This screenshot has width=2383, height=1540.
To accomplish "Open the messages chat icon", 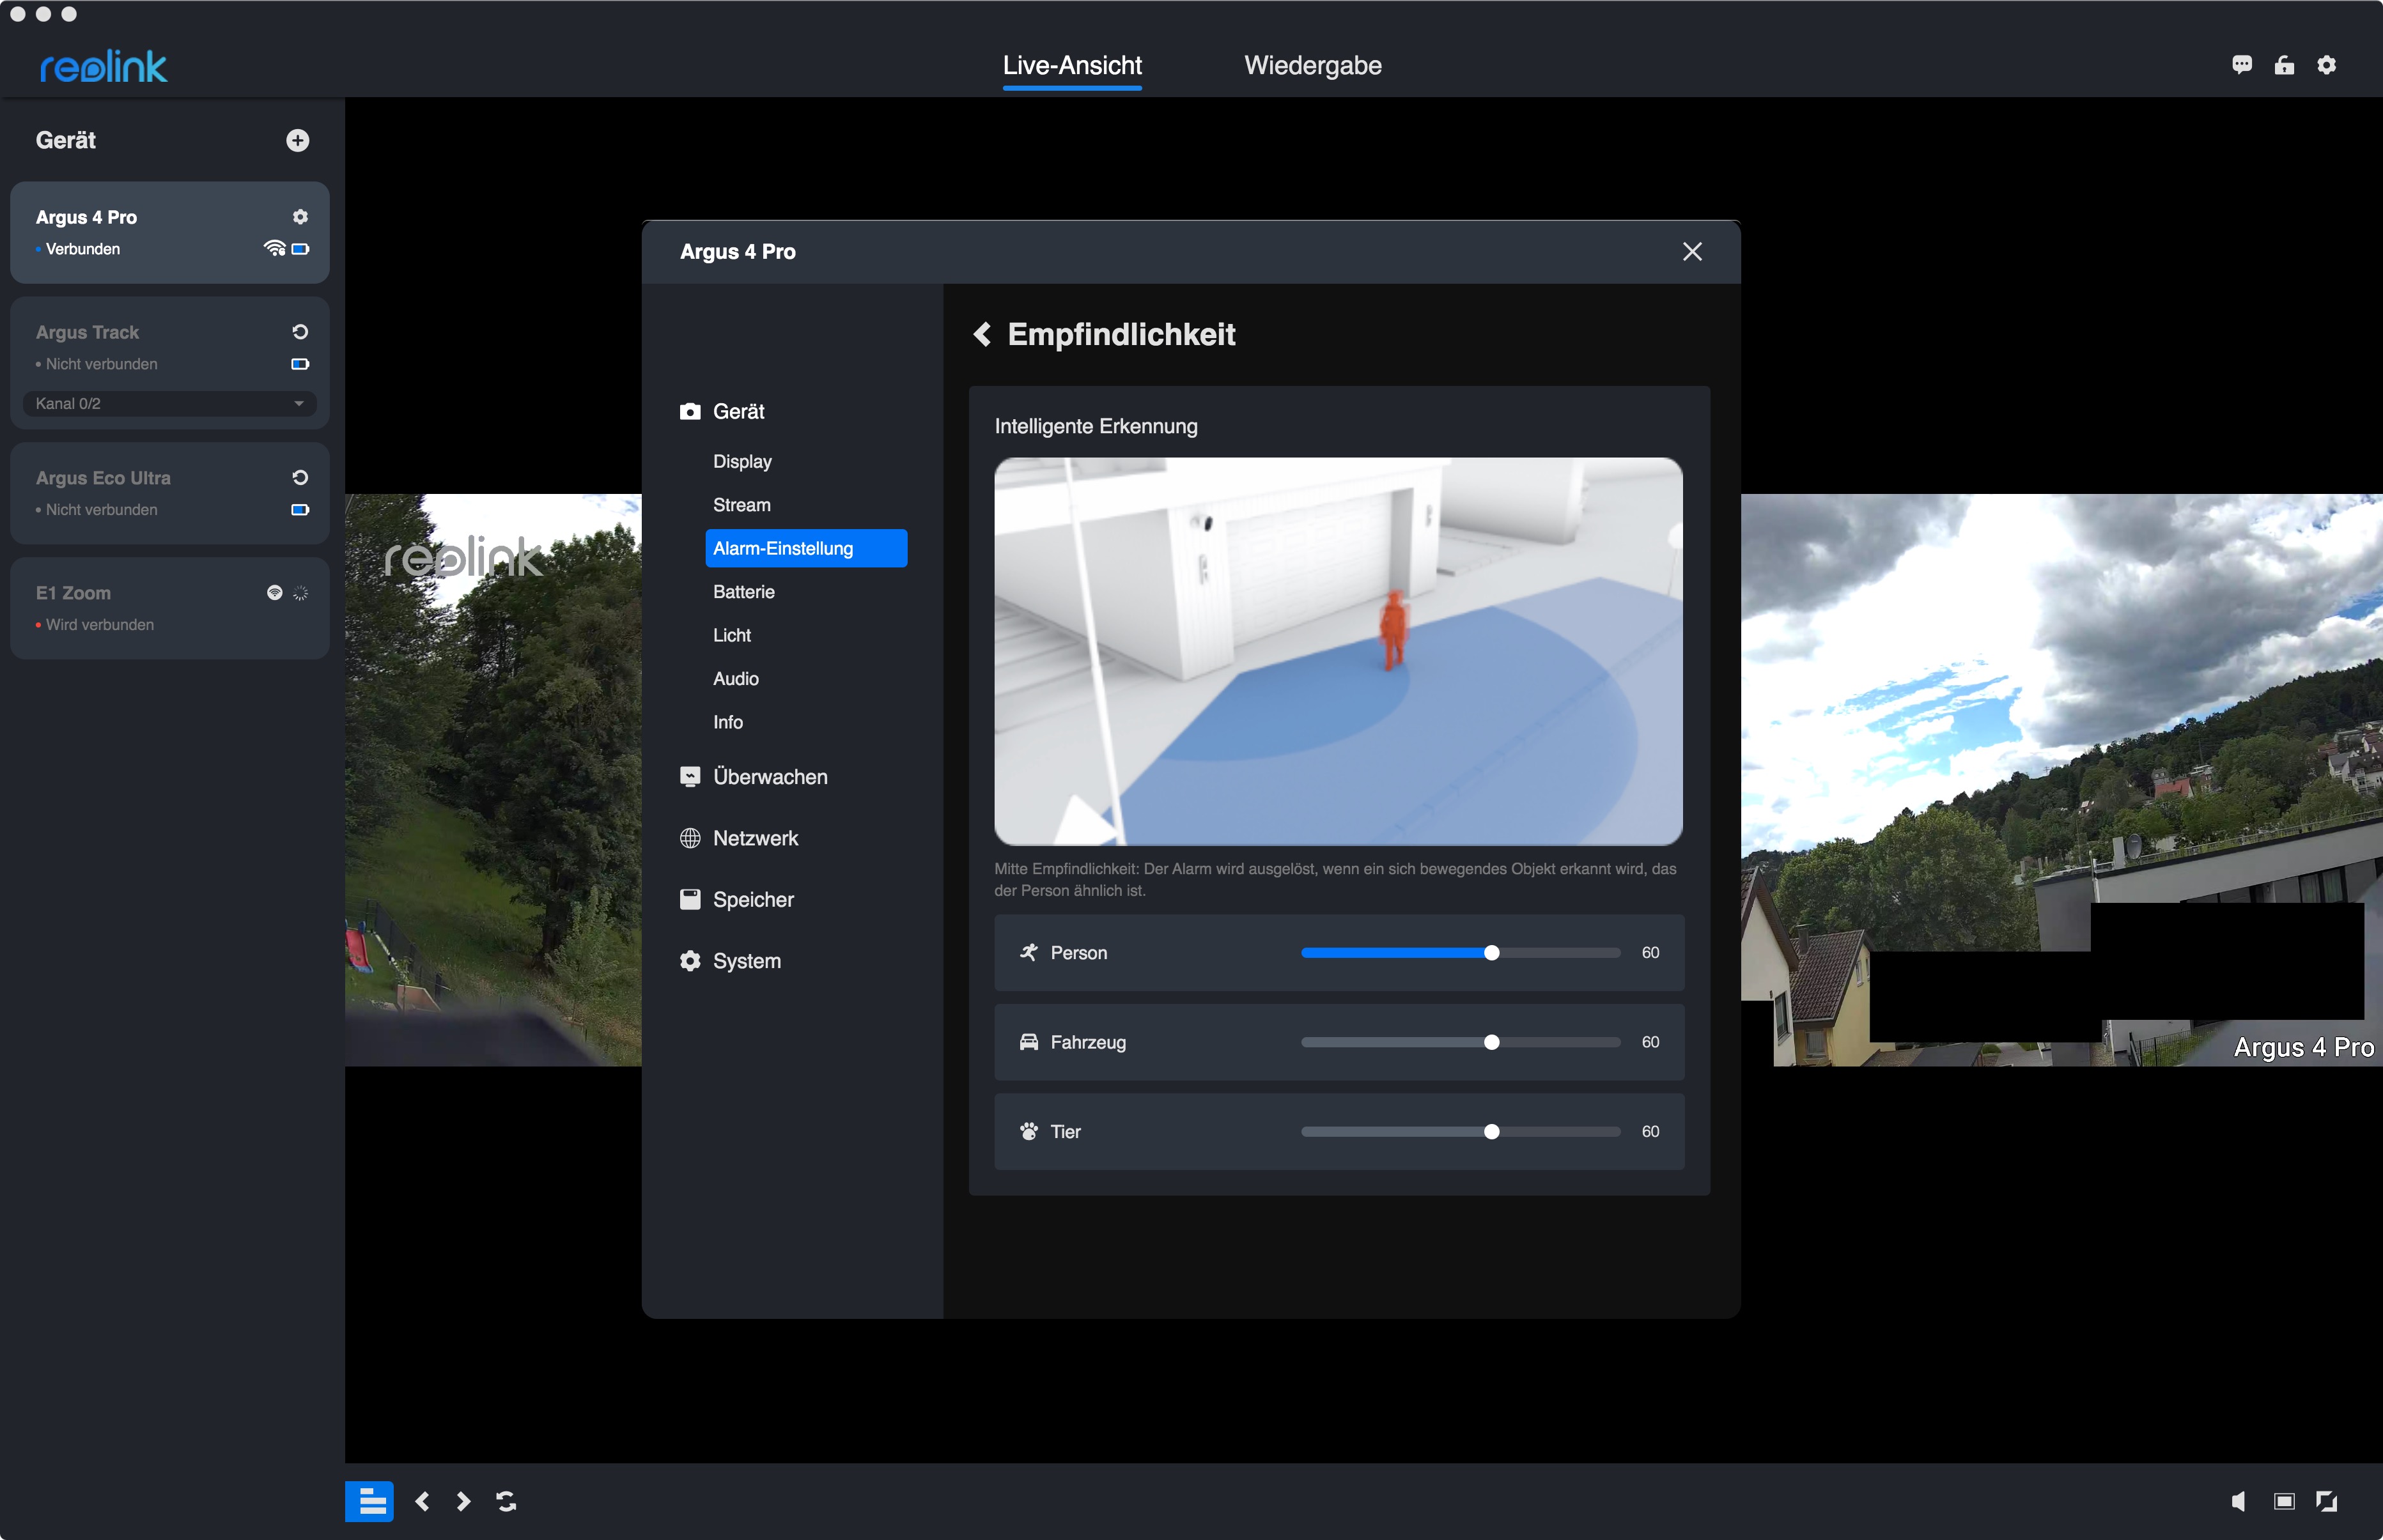I will coord(2242,65).
